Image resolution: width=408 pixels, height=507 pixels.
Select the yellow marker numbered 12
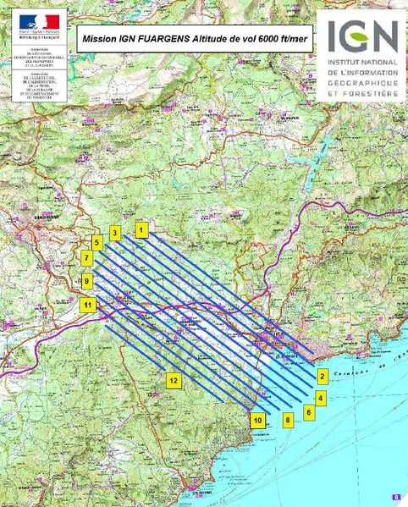click(x=174, y=380)
